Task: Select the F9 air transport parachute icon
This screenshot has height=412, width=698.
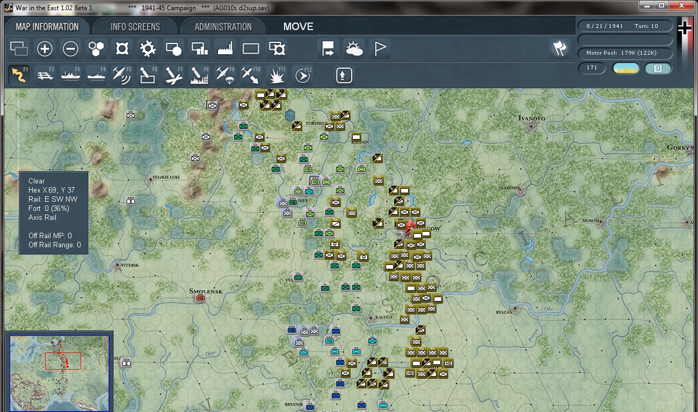Action: click(x=225, y=75)
